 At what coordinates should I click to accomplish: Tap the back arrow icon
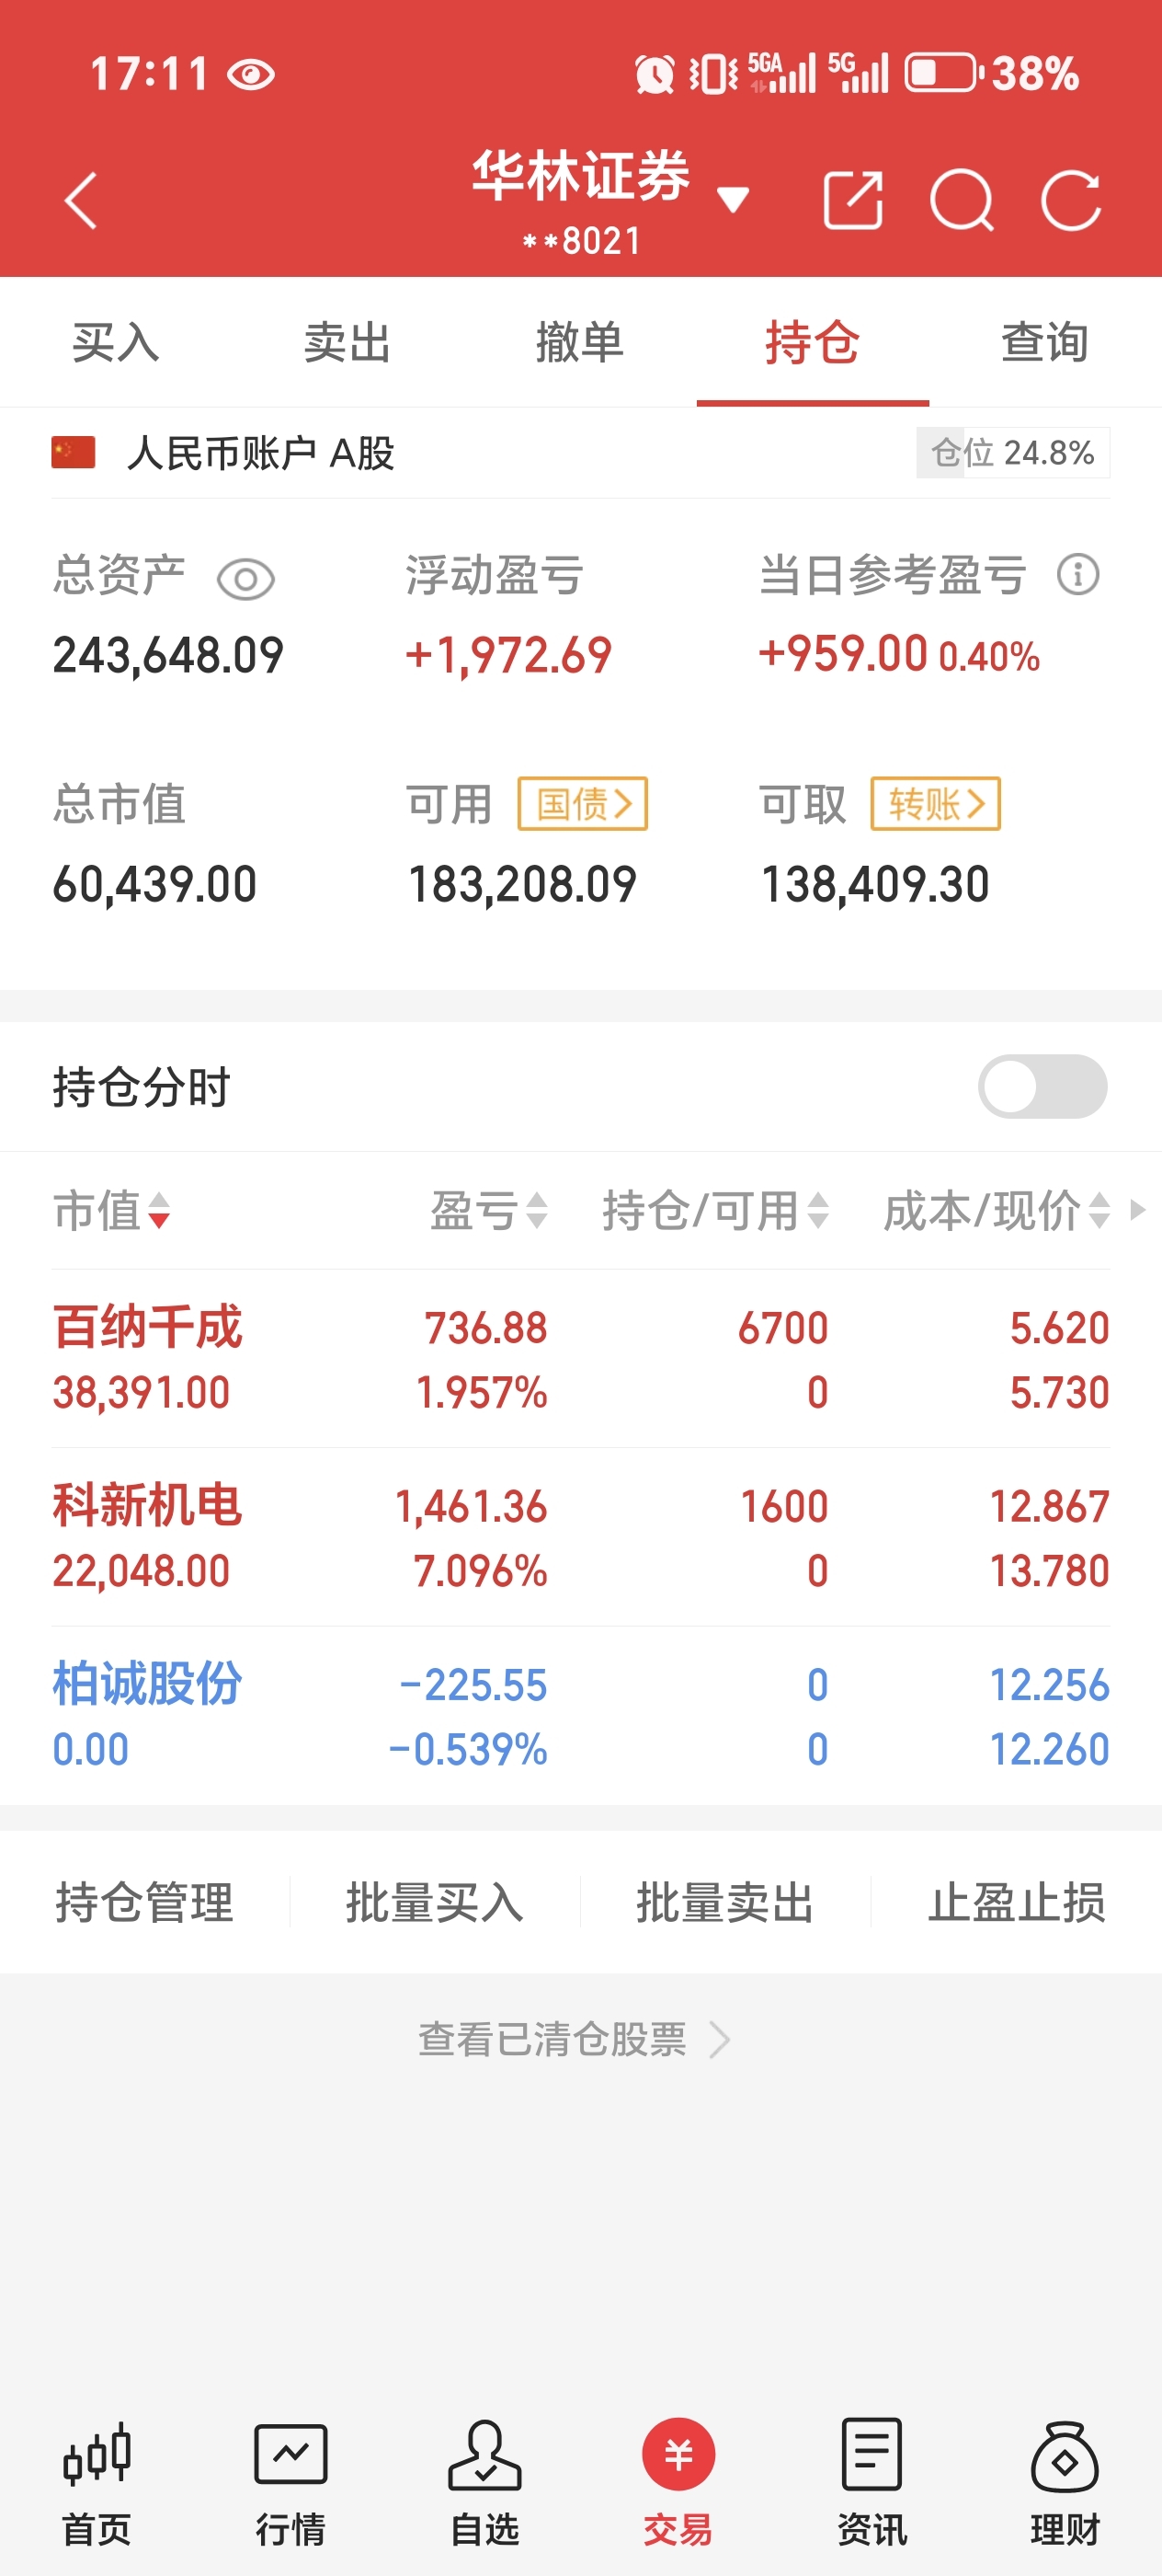point(81,201)
